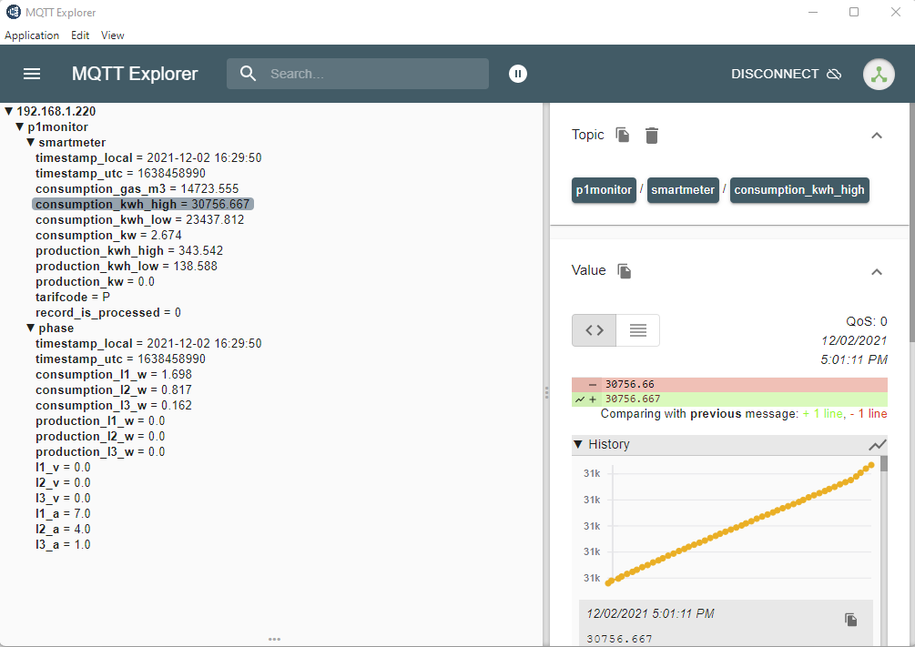The image size is (915, 647).
Task: Open the View menu
Action: (x=113, y=35)
